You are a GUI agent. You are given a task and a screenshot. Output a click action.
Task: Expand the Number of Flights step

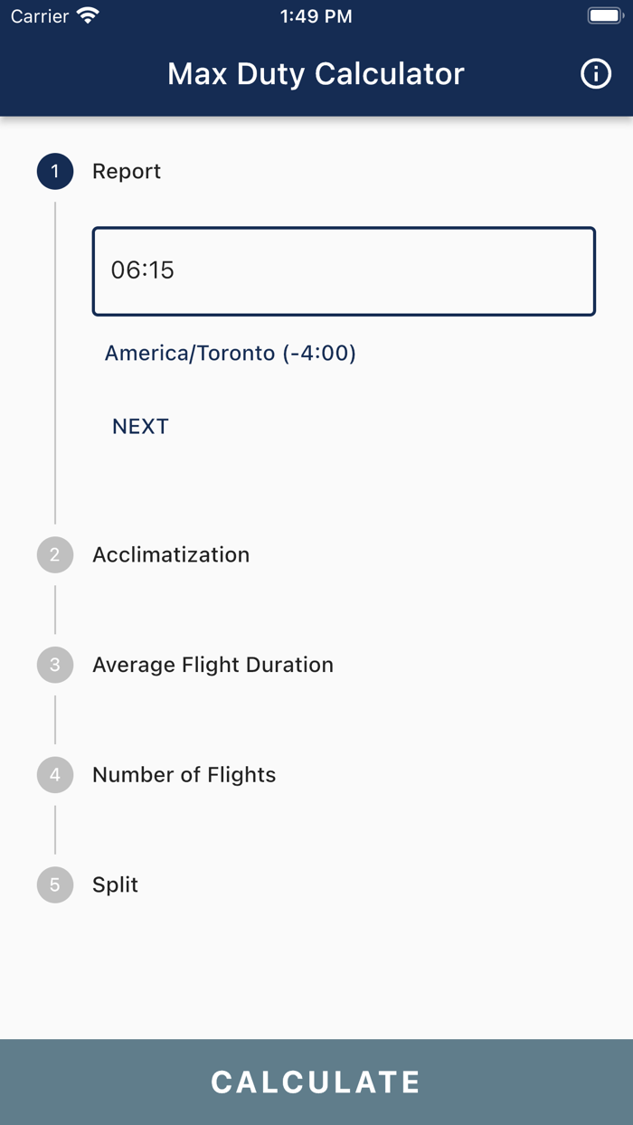pos(184,775)
